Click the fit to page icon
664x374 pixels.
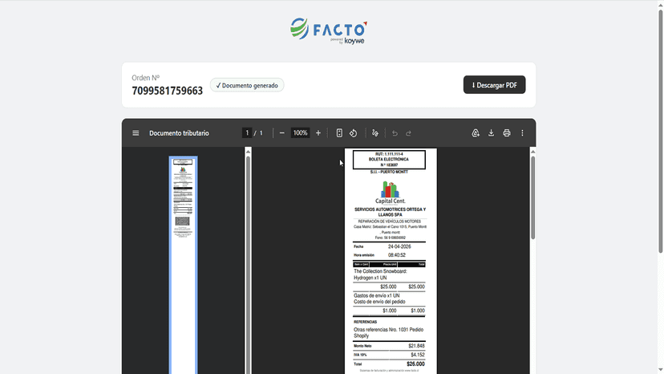[339, 133]
